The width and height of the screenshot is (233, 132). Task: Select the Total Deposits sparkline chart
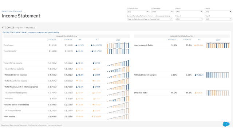click(x=118, y=51)
